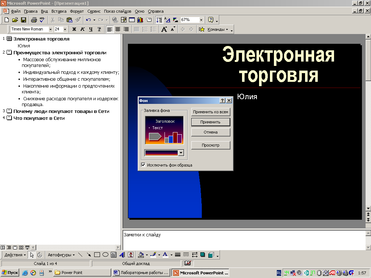Click the "Применить ко всем" button
371x278 pixels.
tap(210, 112)
